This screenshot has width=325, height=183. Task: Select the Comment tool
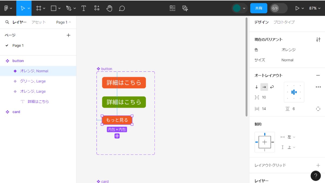[122, 8]
